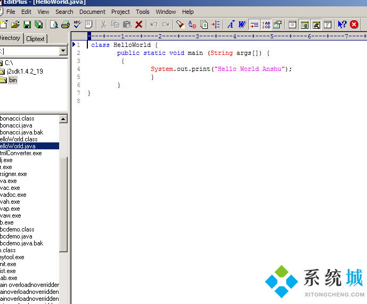Open the View menu

coord(43,12)
